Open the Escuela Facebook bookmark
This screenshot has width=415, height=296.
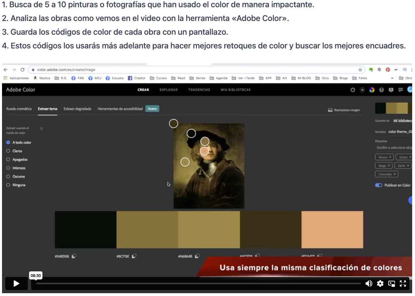click(115, 78)
